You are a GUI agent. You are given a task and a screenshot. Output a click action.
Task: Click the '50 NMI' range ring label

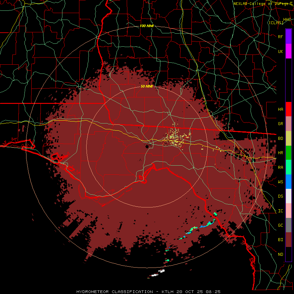click(x=147, y=86)
